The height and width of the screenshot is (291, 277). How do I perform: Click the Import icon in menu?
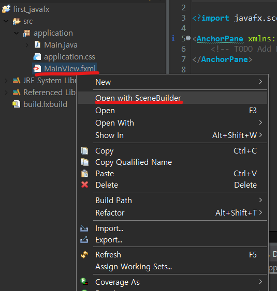click(84, 228)
